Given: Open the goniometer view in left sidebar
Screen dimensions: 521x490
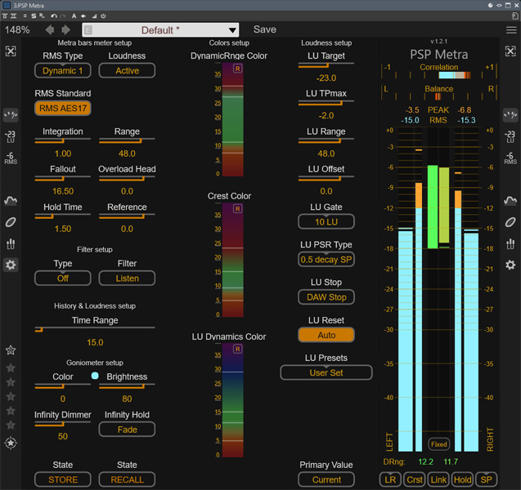Looking at the screenshot, I should tap(11, 222).
